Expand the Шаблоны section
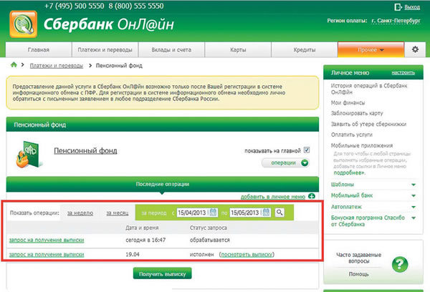This screenshot has height=292, width=430. (414, 185)
